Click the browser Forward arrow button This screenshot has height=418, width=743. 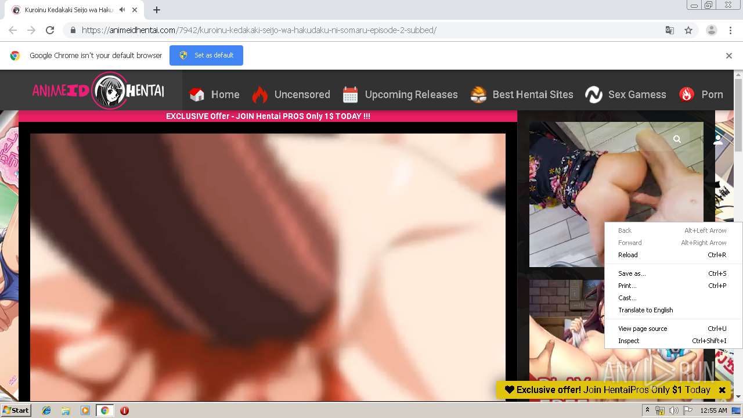(x=31, y=30)
